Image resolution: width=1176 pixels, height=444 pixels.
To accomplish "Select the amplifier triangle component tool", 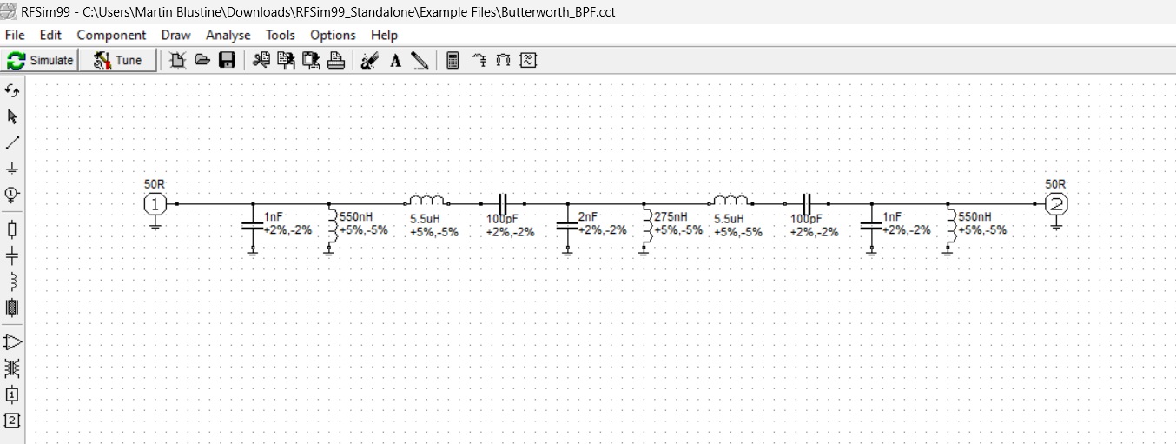I will pos(12,342).
